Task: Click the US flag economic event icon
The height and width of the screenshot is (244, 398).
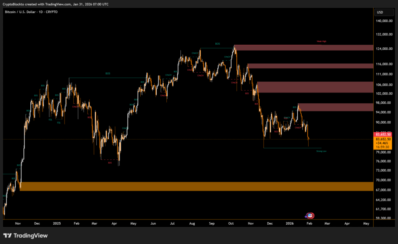Action: coord(311,216)
